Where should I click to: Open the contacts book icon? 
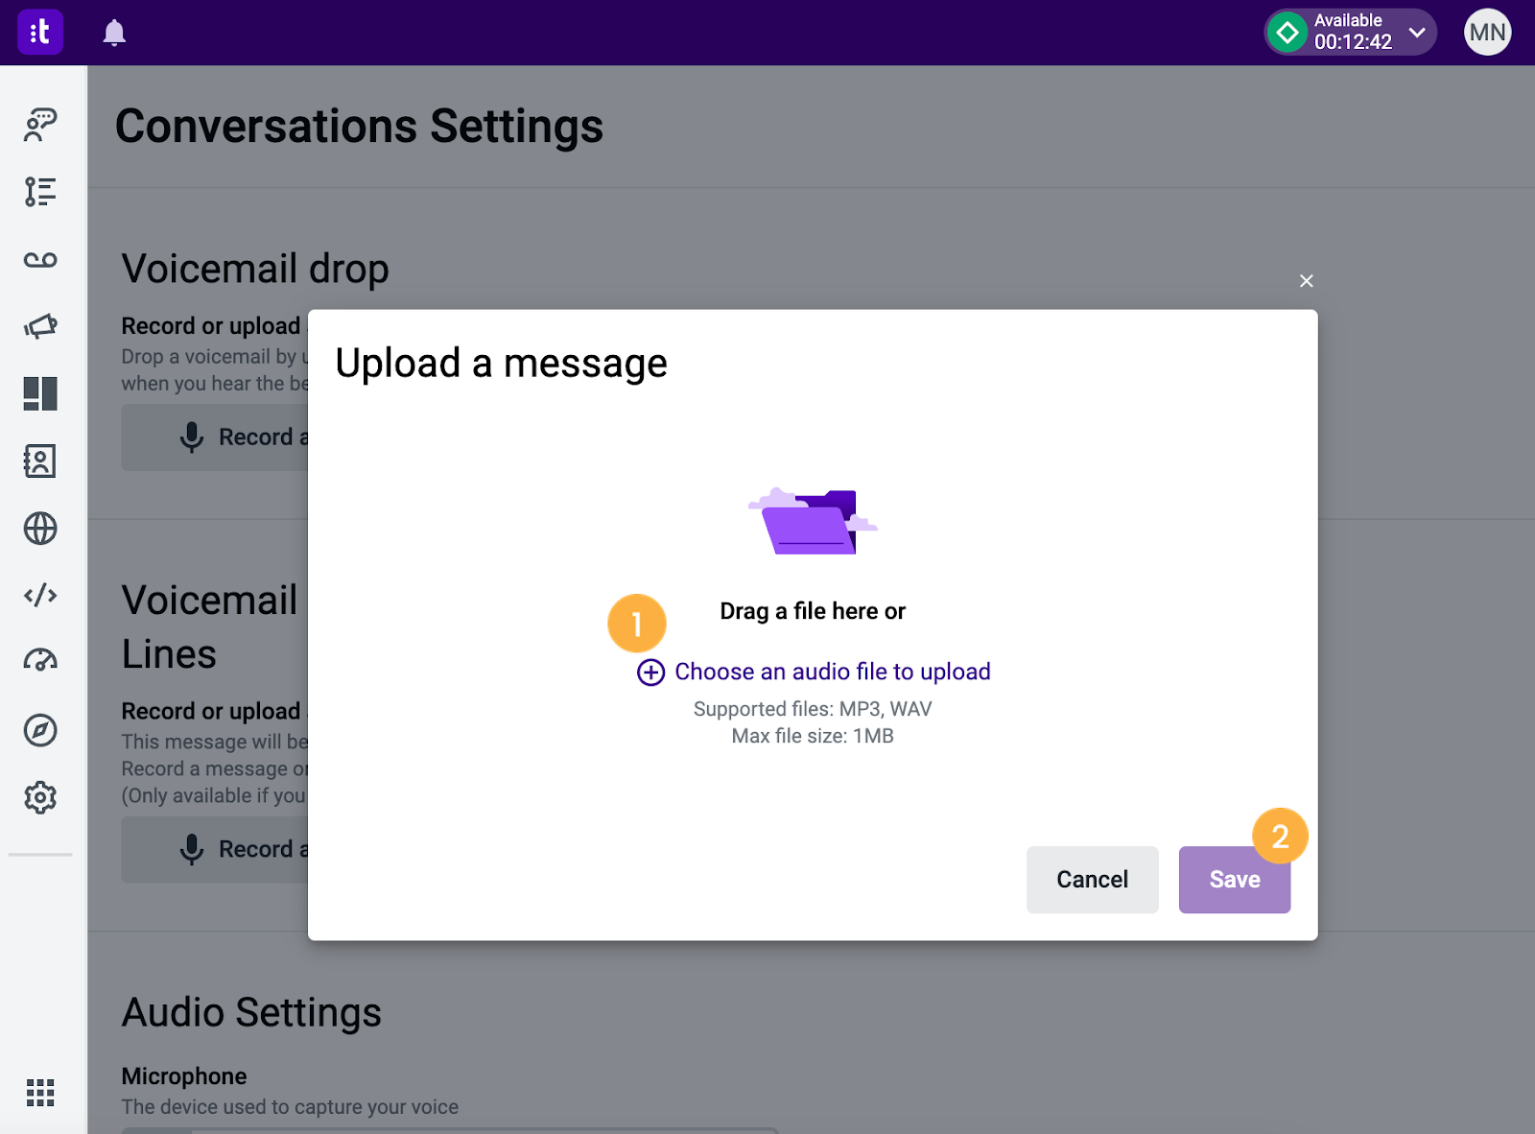click(x=40, y=461)
